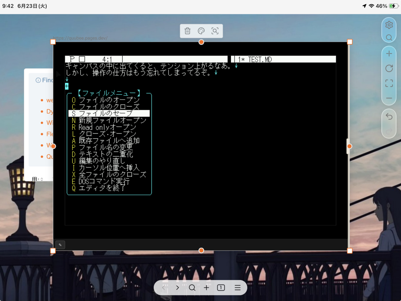Click the top-right corner resize handle
This screenshot has height=301, width=401.
[349, 42]
